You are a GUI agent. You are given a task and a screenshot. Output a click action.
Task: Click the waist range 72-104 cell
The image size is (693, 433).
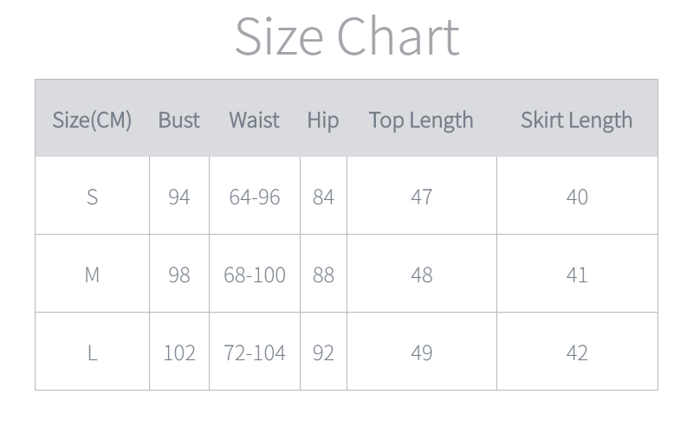(254, 352)
